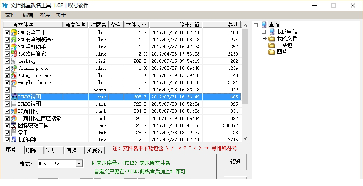The width and height of the screenshot is (363, 186).
Task: Click the 备注 column header
Action: (x=116, y=25)
